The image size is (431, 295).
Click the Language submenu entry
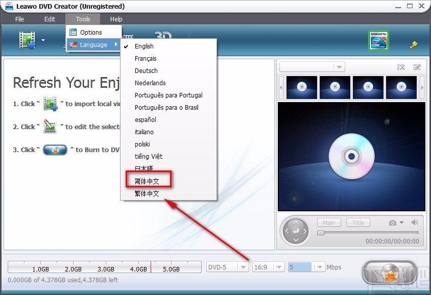(93, 44)
